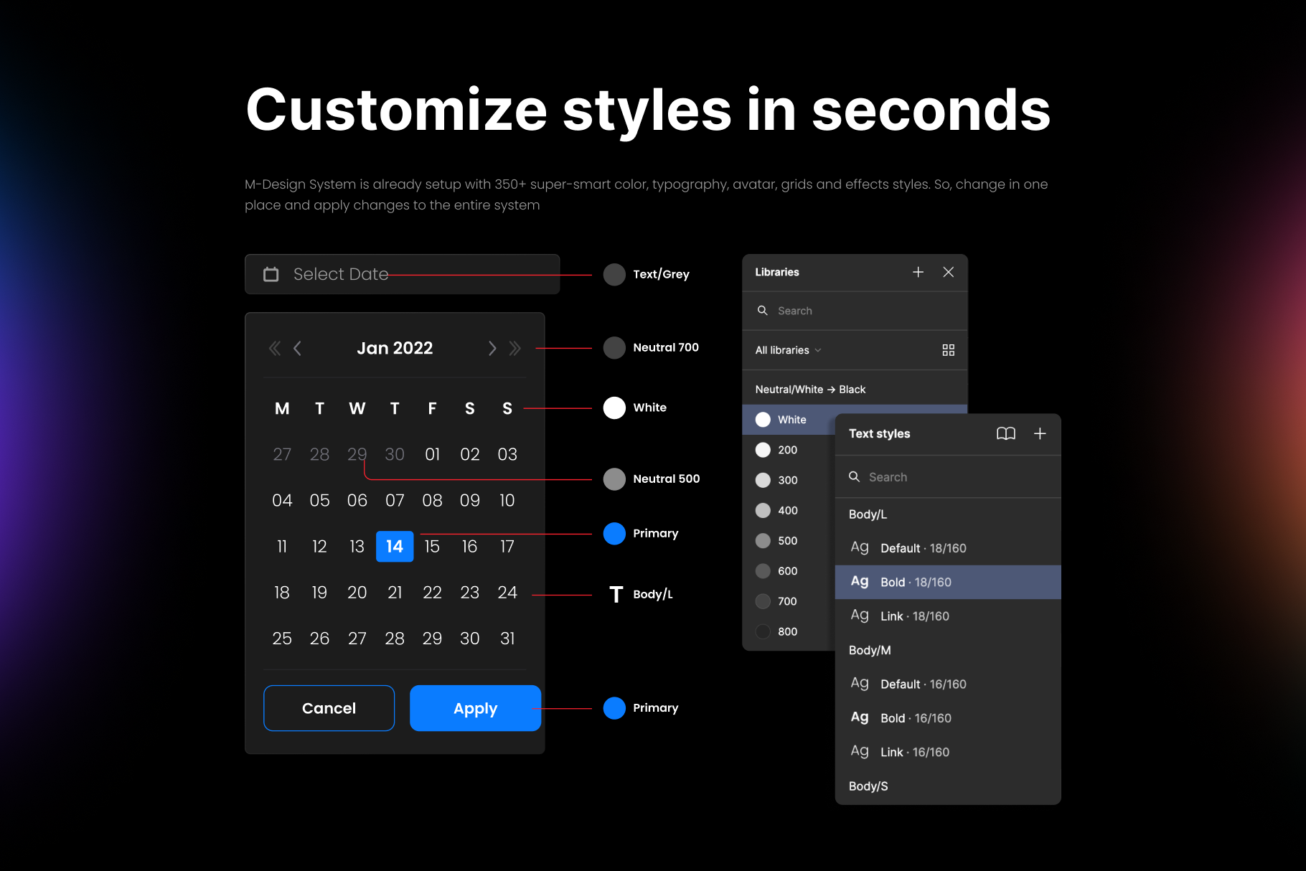
Task: Click the Body/L text T icon annotation
Action: pyautogui.click(x=616, y=594)
